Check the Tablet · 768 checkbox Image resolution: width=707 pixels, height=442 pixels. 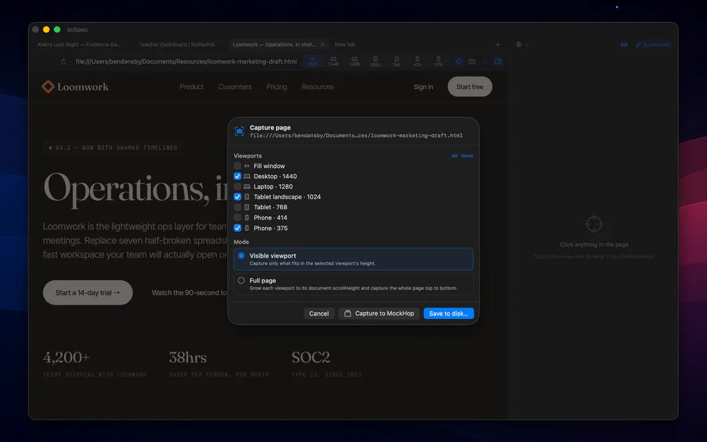coord(237,207)
